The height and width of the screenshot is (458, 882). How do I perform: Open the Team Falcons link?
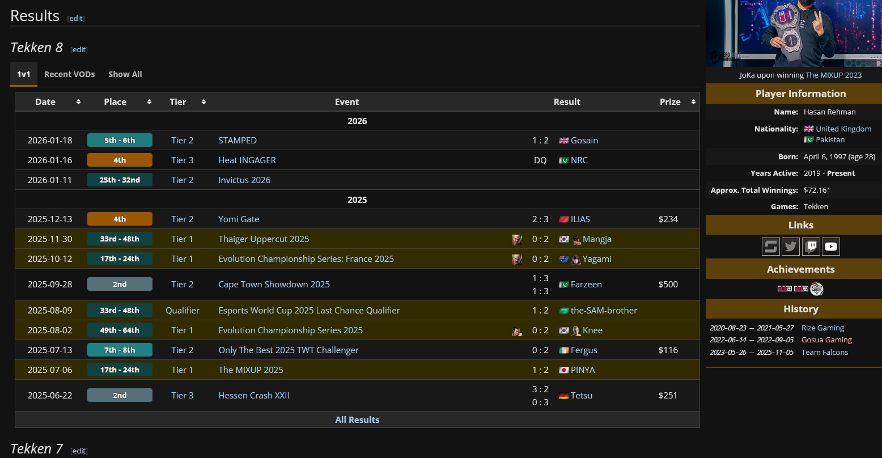(825, 353)
